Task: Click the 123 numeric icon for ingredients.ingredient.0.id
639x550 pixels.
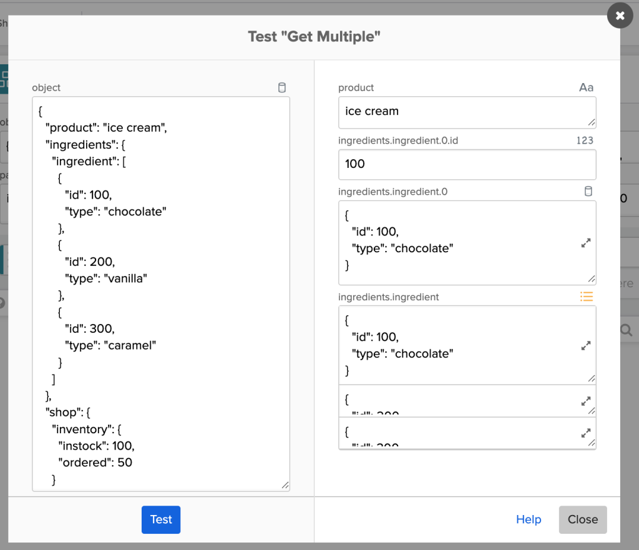Action: pos(585,140)
